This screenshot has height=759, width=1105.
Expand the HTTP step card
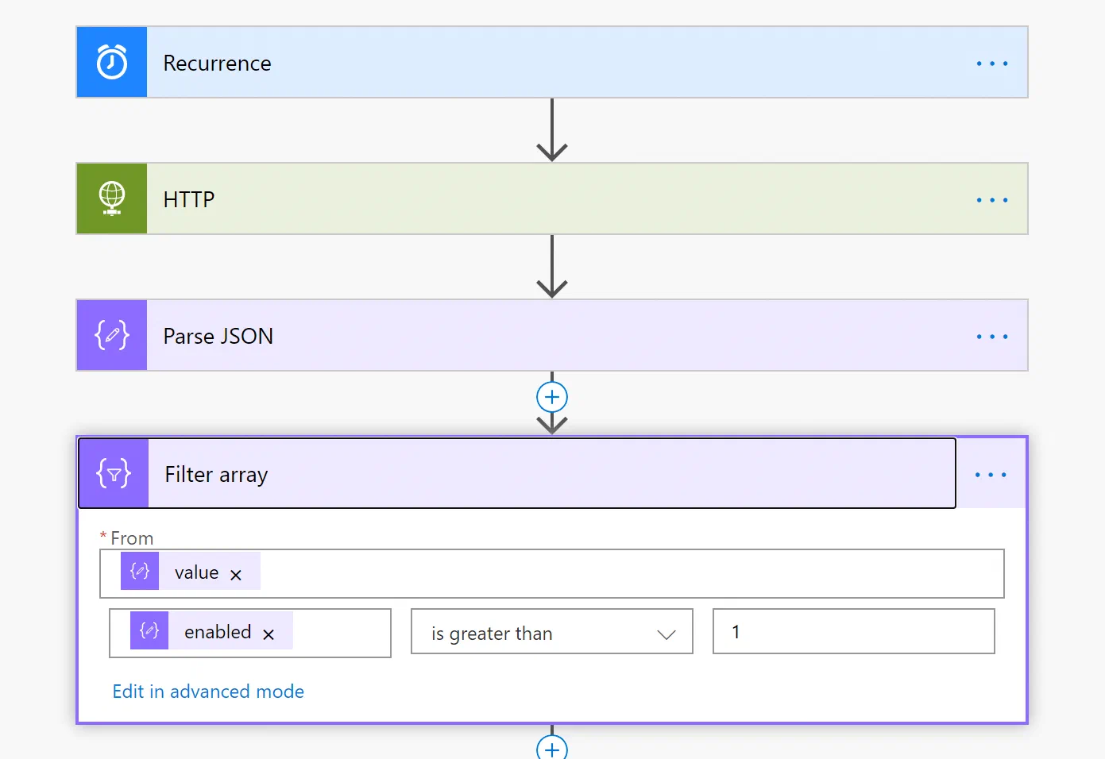click(x=552, y=198)
